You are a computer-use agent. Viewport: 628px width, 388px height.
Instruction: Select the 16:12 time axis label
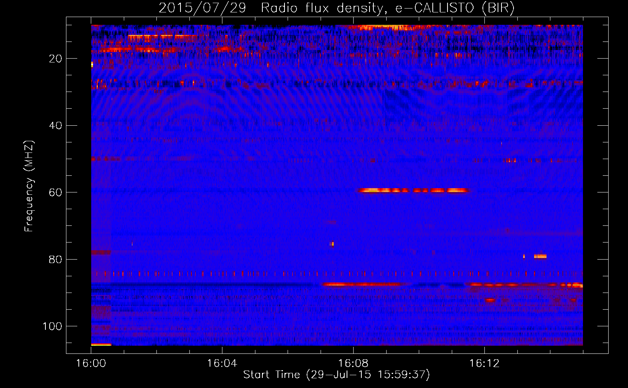pyautogui.click(x=484, y=364)
